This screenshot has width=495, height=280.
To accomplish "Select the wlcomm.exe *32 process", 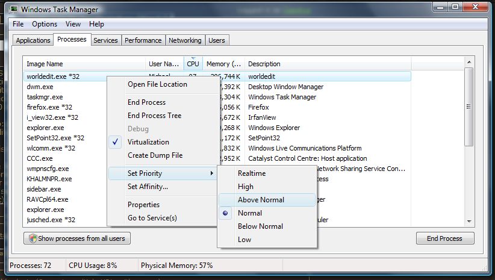I will [x=51, y=148].
